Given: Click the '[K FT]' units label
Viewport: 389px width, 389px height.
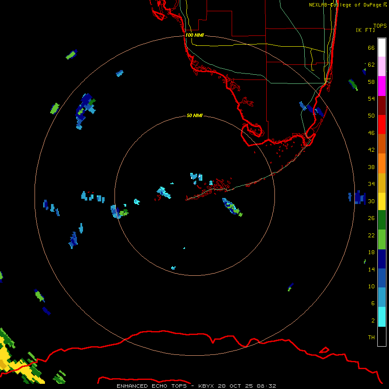Looking at the screenshot, I should click(x=365, y=30).
